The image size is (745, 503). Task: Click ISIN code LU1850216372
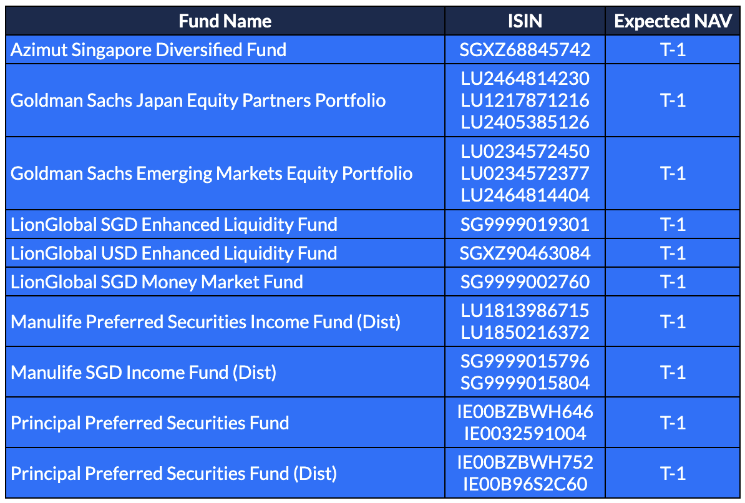pos(525,332)
